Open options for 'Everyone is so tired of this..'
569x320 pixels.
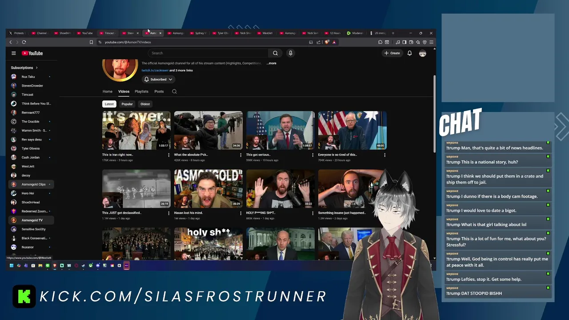pyautogui.click(x=385, y=155)
